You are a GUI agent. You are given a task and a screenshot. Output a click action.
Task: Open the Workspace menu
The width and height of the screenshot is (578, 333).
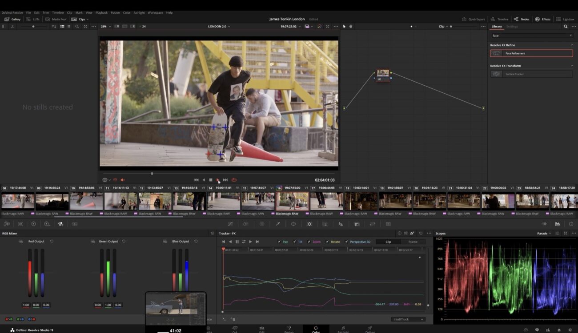(x=155, y=12)
